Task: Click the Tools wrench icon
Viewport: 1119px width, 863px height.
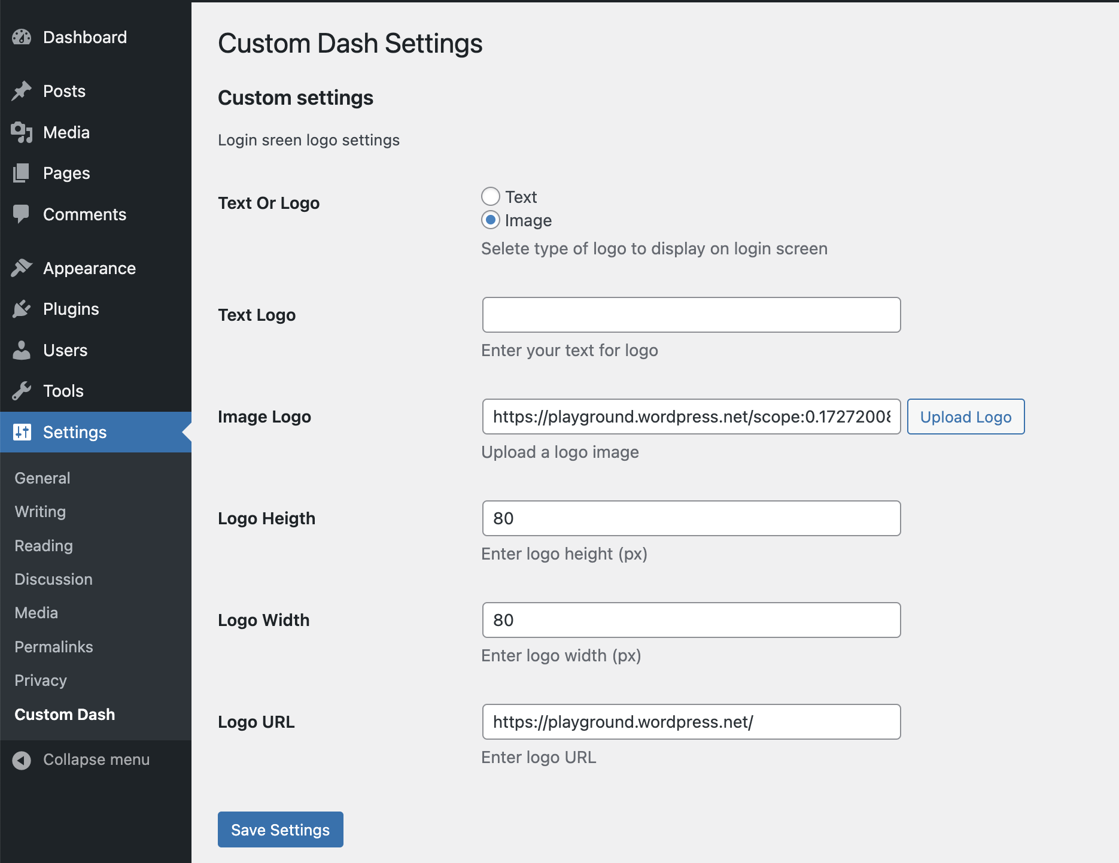Action: point(22,391)
